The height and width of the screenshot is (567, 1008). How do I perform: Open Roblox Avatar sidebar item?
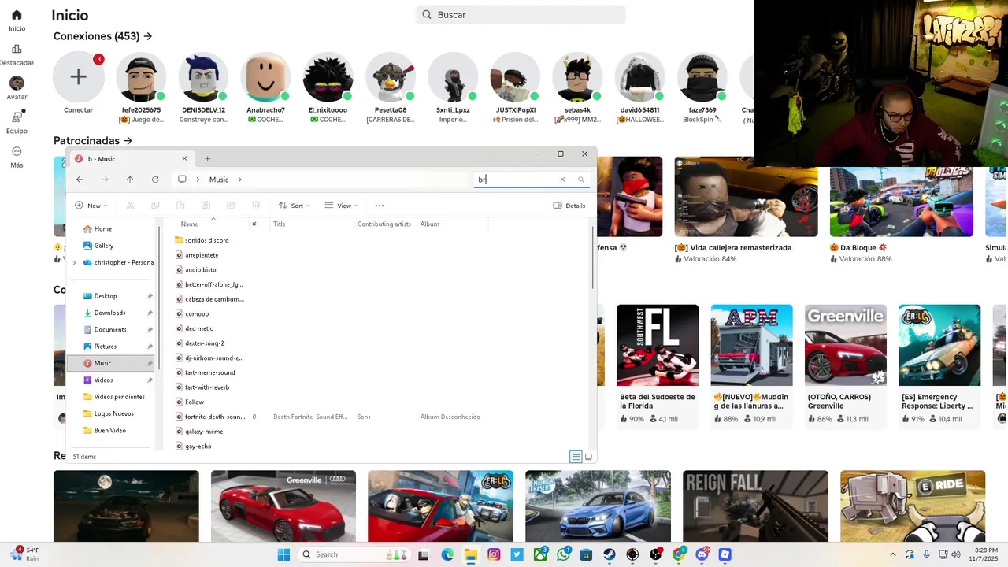click(17, 88)
